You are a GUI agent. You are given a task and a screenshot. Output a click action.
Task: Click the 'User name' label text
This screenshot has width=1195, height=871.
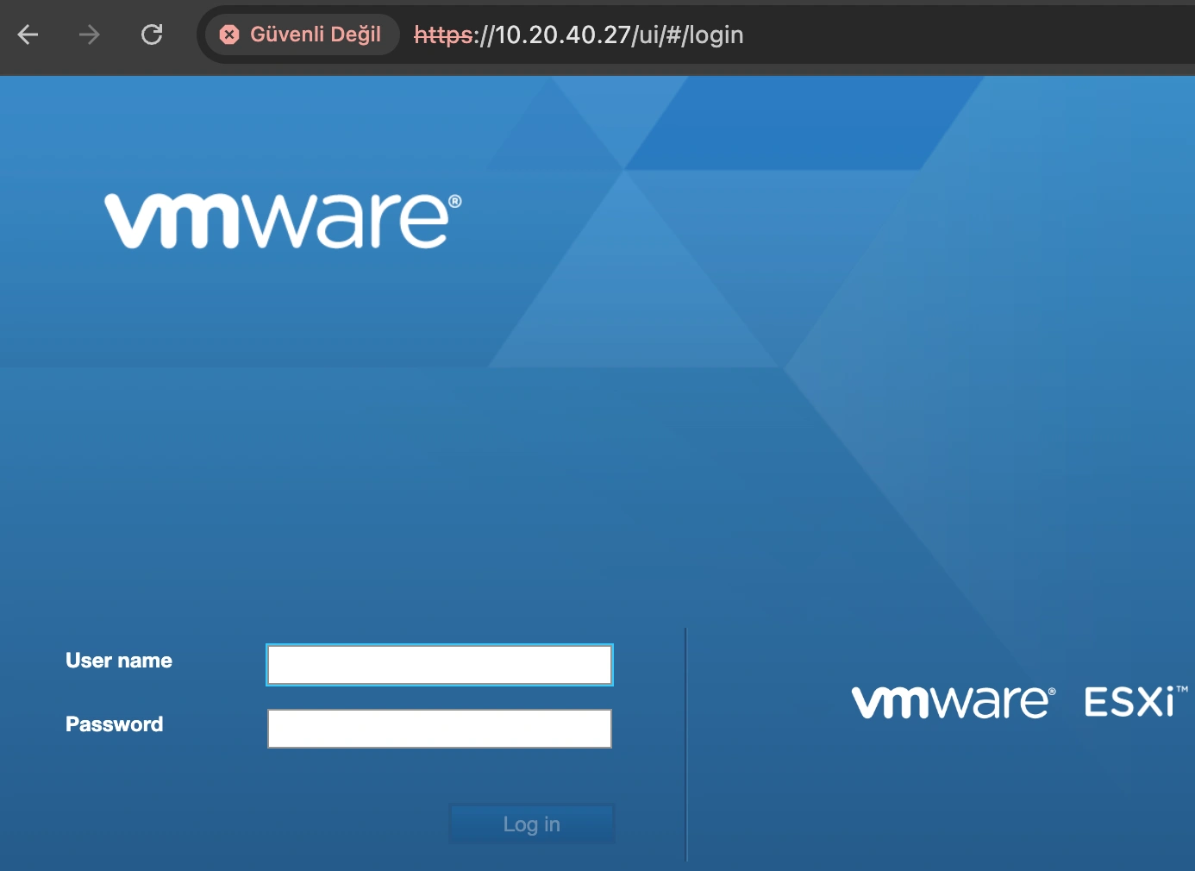[118, 661]
